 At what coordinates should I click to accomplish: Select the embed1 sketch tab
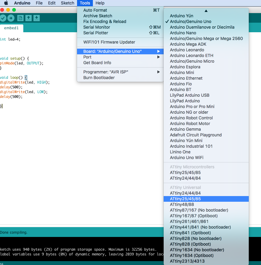(11, 28)
